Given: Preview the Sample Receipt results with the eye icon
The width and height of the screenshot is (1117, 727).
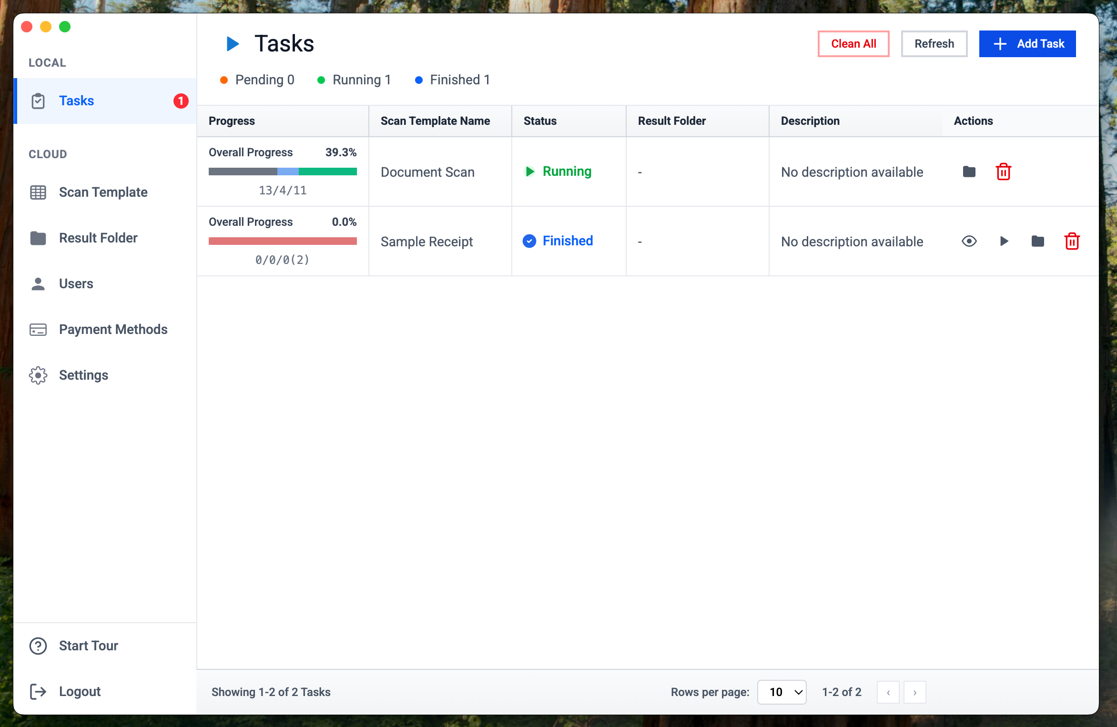Looking at the screenshot, I should [x=969, y=241].
